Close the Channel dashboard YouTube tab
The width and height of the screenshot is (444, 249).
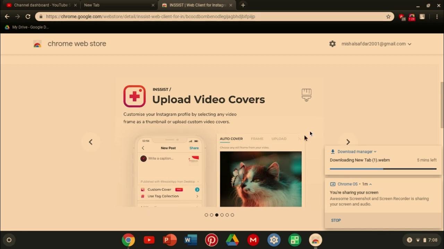(75, 5)
